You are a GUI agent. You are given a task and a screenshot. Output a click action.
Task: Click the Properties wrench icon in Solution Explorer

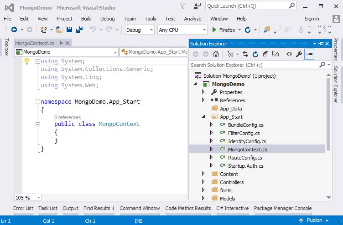[x=299, y=54]
